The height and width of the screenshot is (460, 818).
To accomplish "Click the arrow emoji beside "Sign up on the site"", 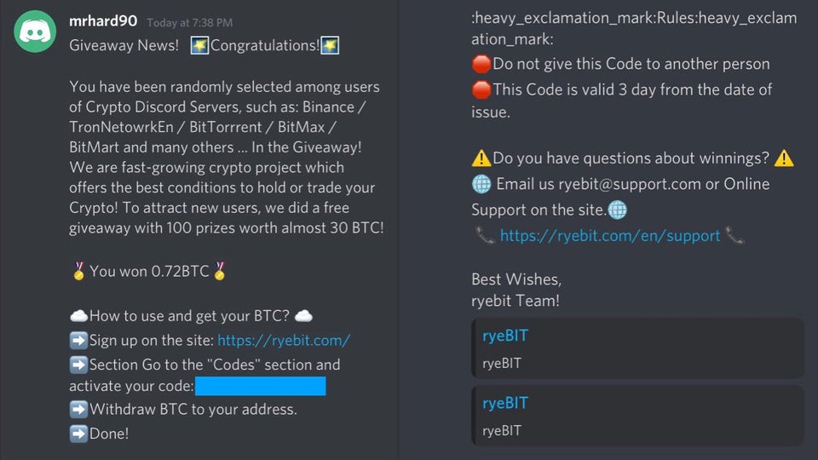I will (78, 341).
